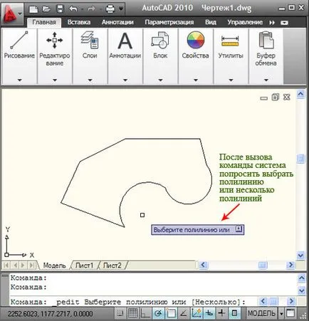Toggle Polar tracking in status bar
309x321 pixels.
[x=158, y=313]
